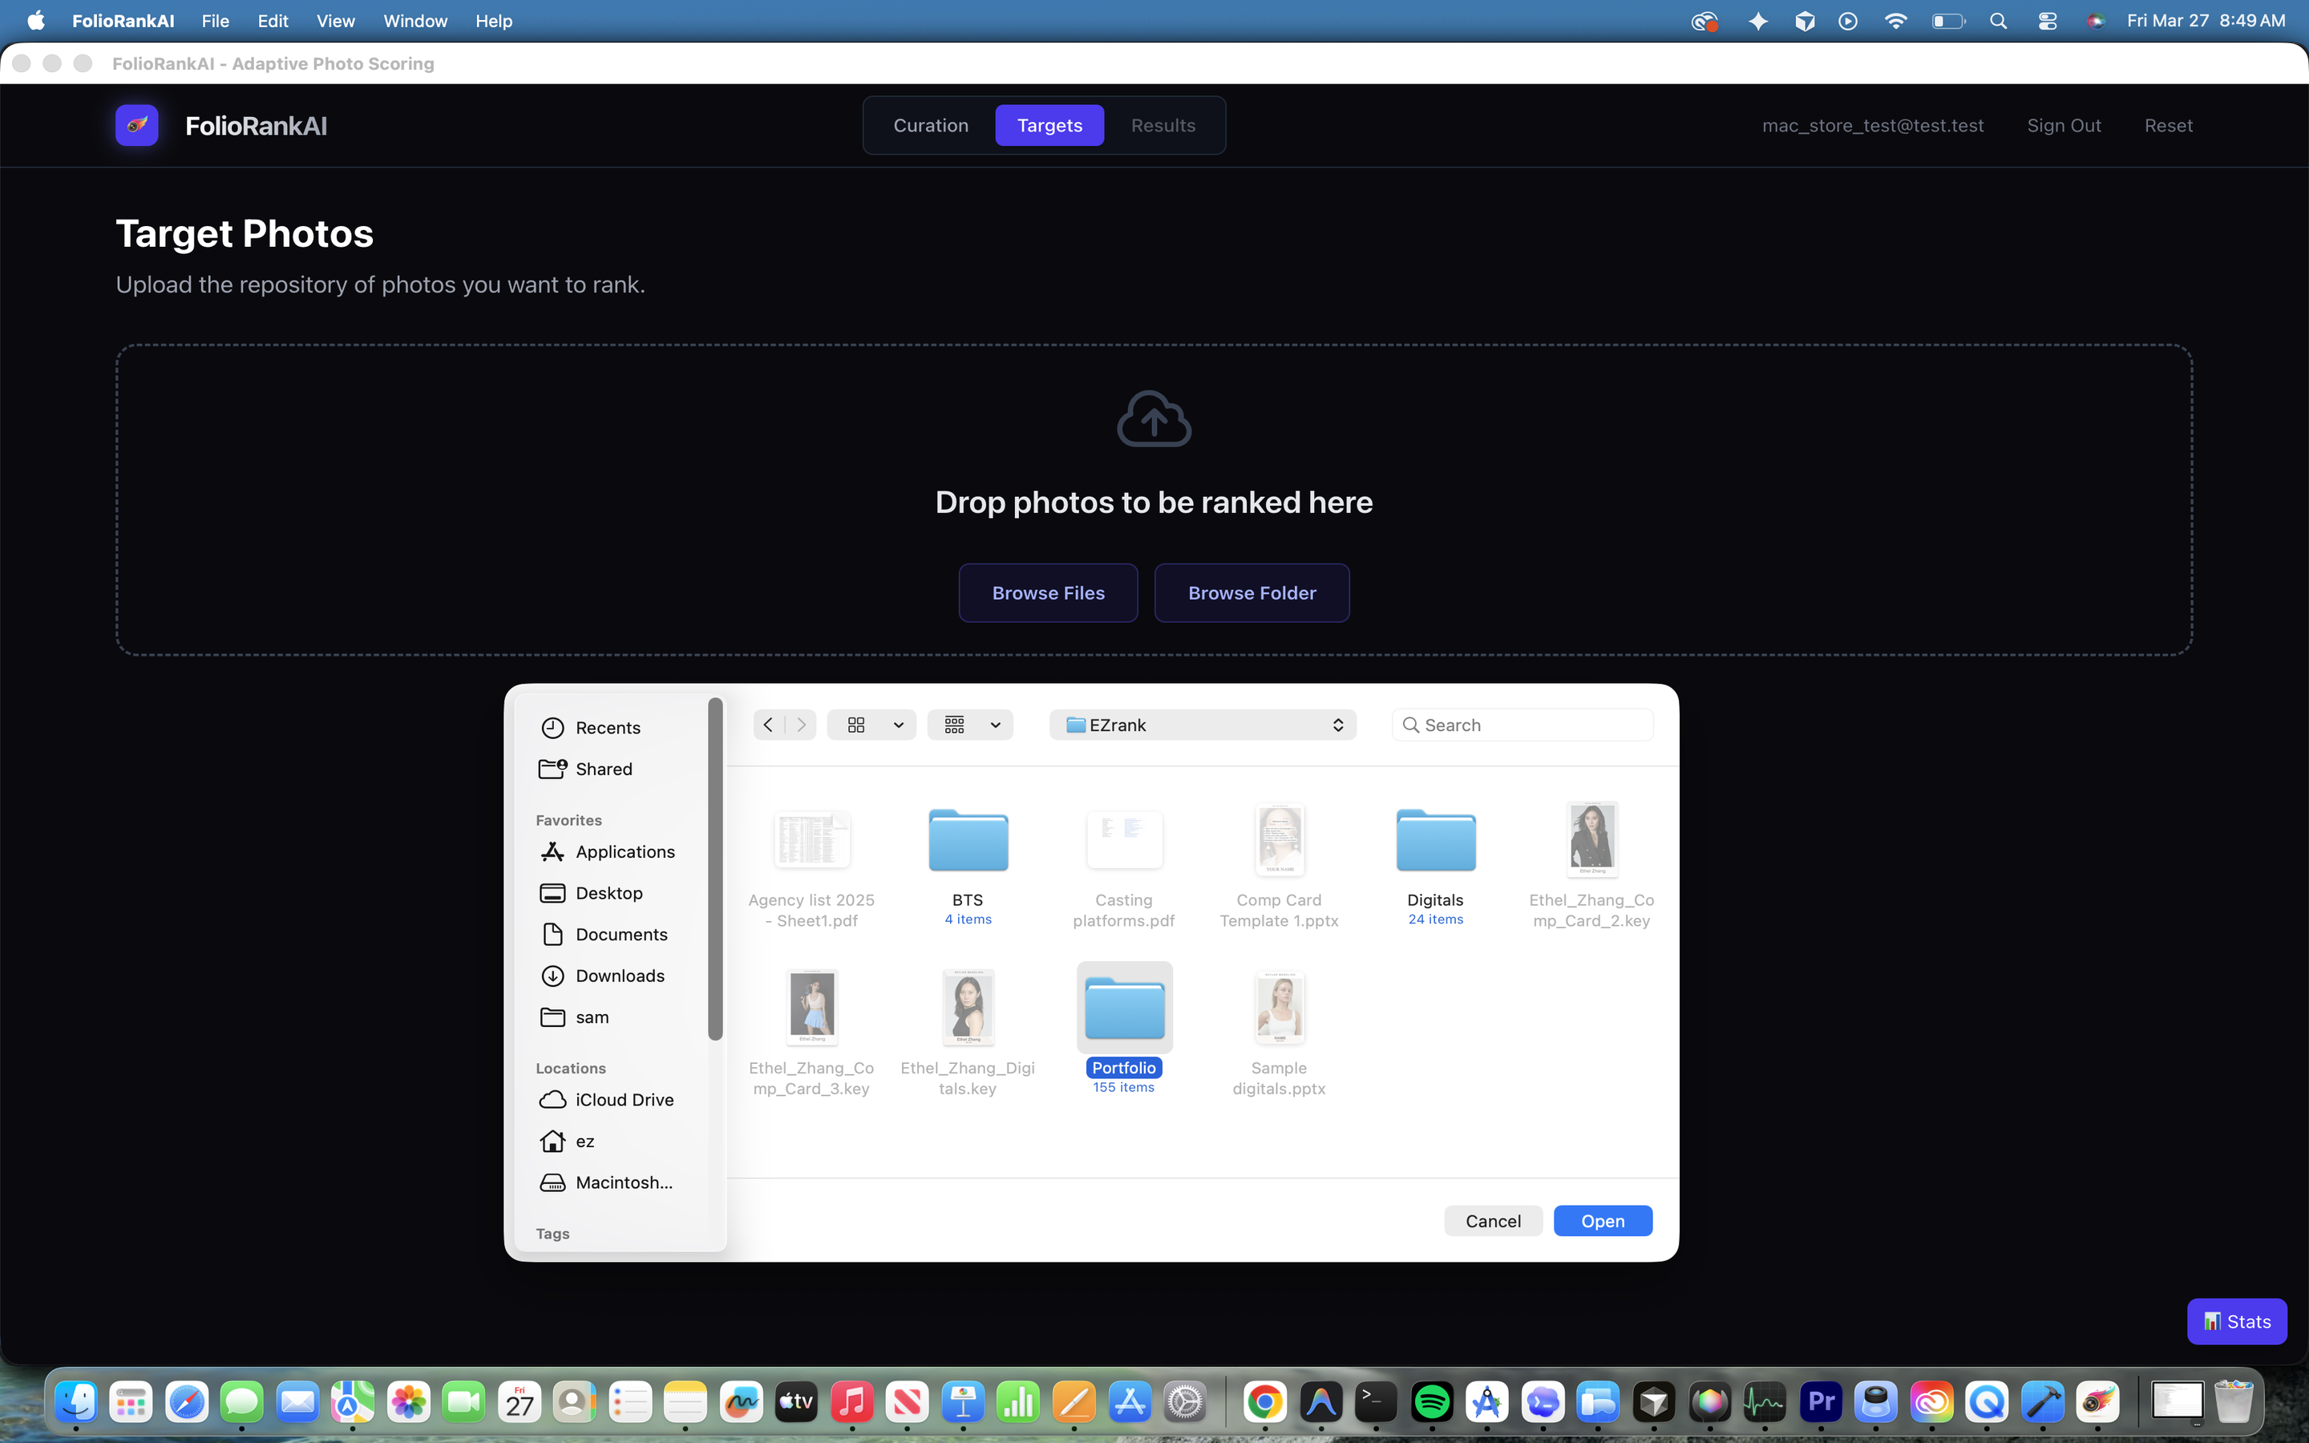Click the cloud upload icon in drop zone
This screenshot has height=1443, width=2309.
1154,419
